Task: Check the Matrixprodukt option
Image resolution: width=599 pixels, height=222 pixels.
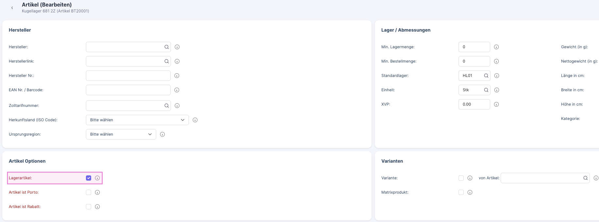Action: pyautogui.click(x=461, y=192)
